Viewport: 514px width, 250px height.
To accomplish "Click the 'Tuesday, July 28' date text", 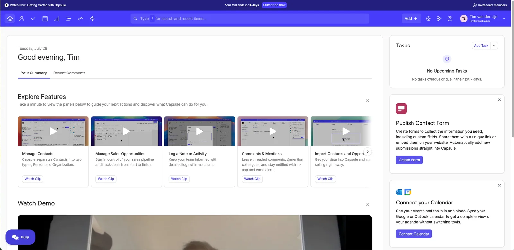I will (x=32, y=48).
